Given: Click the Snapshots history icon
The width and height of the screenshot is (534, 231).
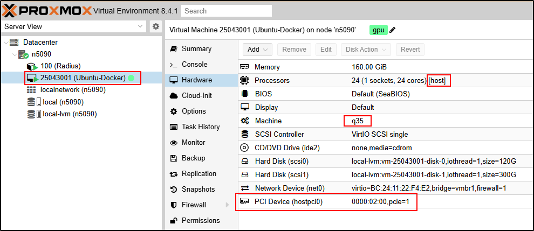Looking at the screenshot, I should tap(174, 190).
